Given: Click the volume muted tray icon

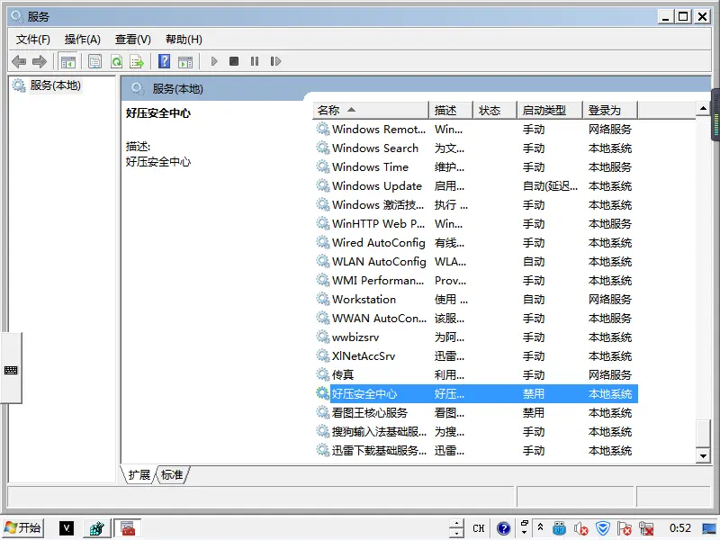Looking at the screenshot, I should click(580, 528).
